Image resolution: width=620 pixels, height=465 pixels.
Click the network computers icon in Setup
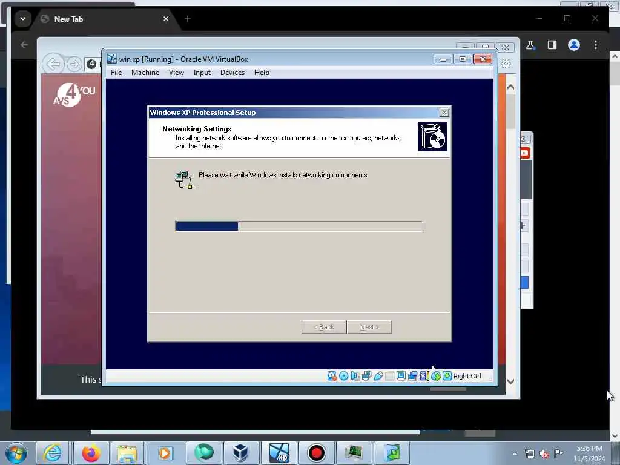184,180
